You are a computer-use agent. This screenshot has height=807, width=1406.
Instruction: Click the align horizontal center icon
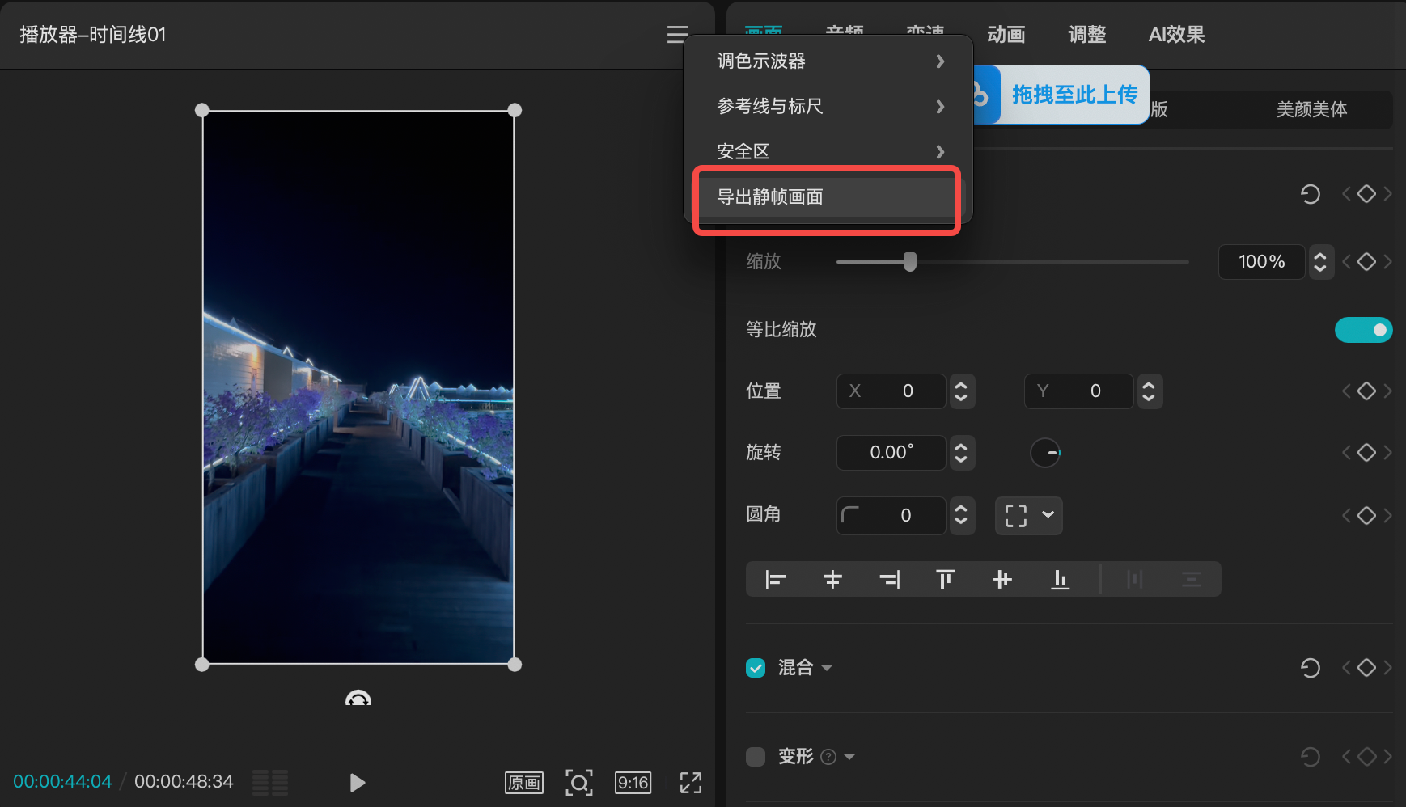[x=832, y=580]
